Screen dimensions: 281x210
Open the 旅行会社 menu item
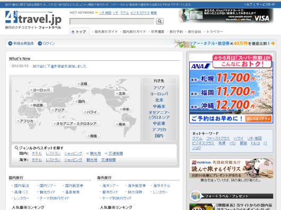pyautogui.click(x=195, y=32)
